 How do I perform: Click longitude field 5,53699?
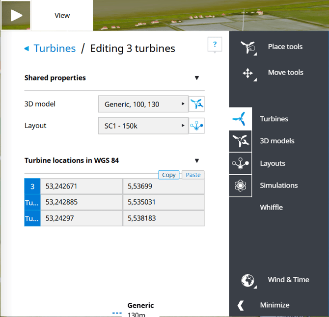[164, 186]
